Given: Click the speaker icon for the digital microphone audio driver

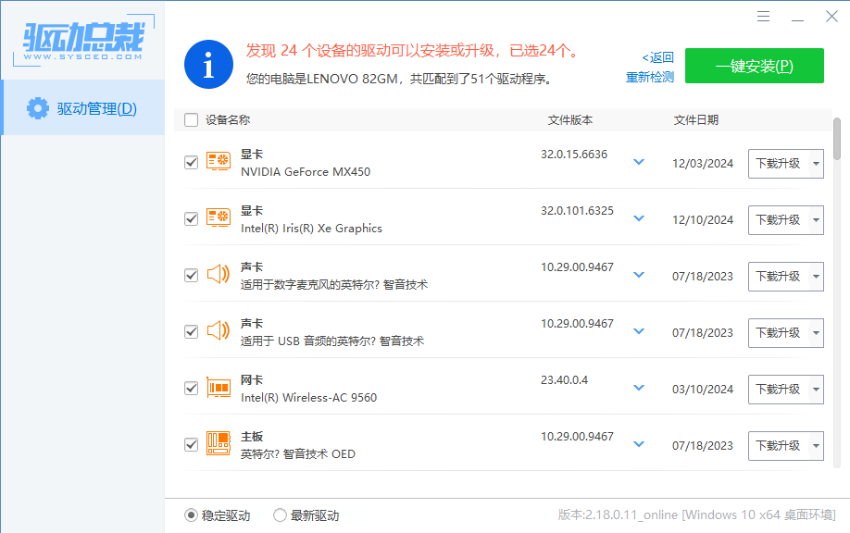Looking at the screenshot, I should (219, 275).
